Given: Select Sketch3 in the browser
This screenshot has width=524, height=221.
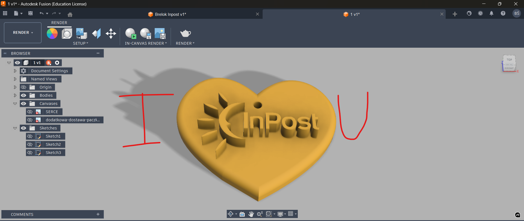Looking at the screenshot, I should point(53,153).
